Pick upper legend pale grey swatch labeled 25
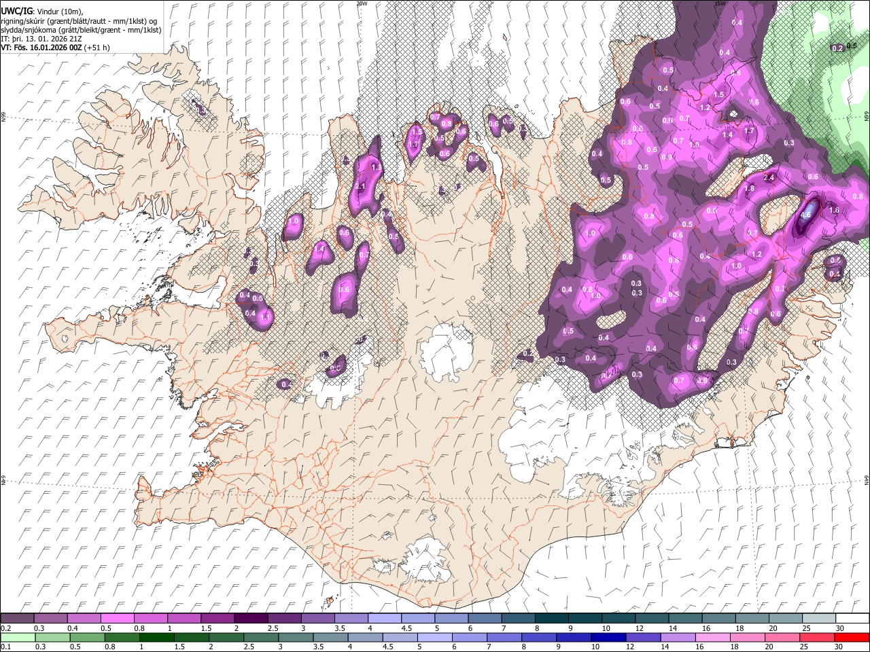Screen dimensions: 870x652 point(818,618)
